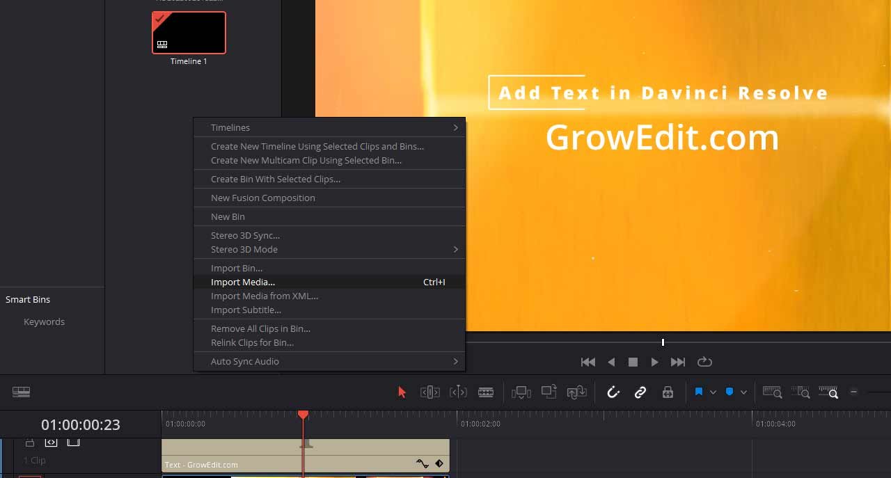Expand Stereo 3D Mode submenu

pyautogui.click(x=329, y=249)
